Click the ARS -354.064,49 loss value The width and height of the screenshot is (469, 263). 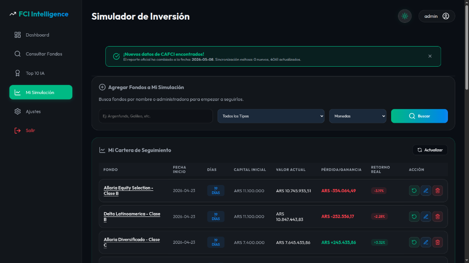[x=338, y=190]
